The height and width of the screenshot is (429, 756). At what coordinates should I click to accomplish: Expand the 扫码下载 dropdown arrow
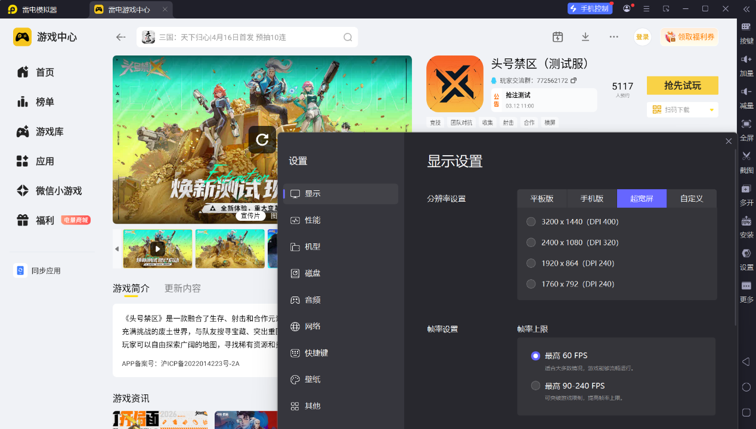[711, 110]
